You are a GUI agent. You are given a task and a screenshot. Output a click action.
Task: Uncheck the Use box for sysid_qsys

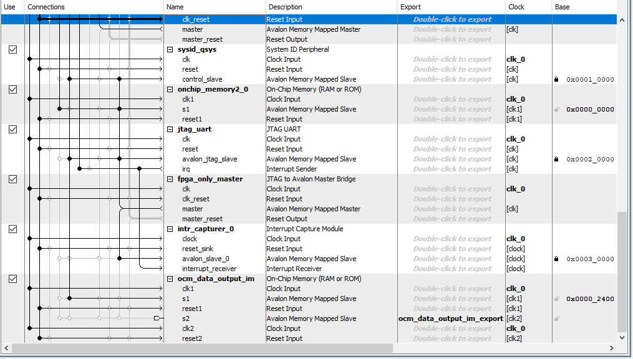pyautogui.click(x=13, y=49)
